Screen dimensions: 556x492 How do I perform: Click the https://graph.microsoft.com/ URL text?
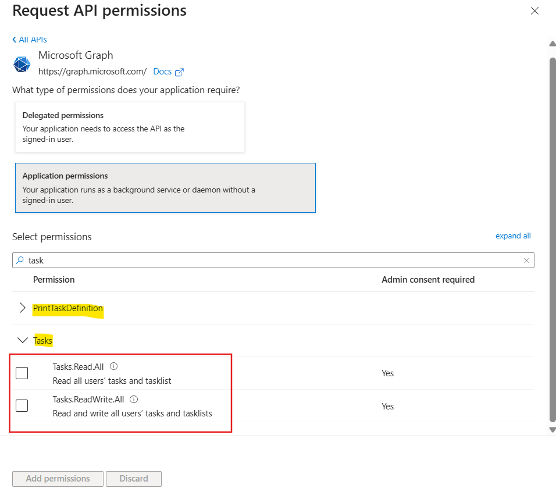click(92, 72)
